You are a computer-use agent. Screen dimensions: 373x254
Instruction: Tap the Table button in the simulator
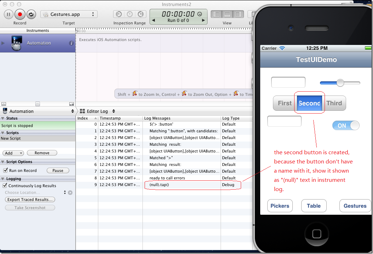pyautogui.click(x=314, y=206)
